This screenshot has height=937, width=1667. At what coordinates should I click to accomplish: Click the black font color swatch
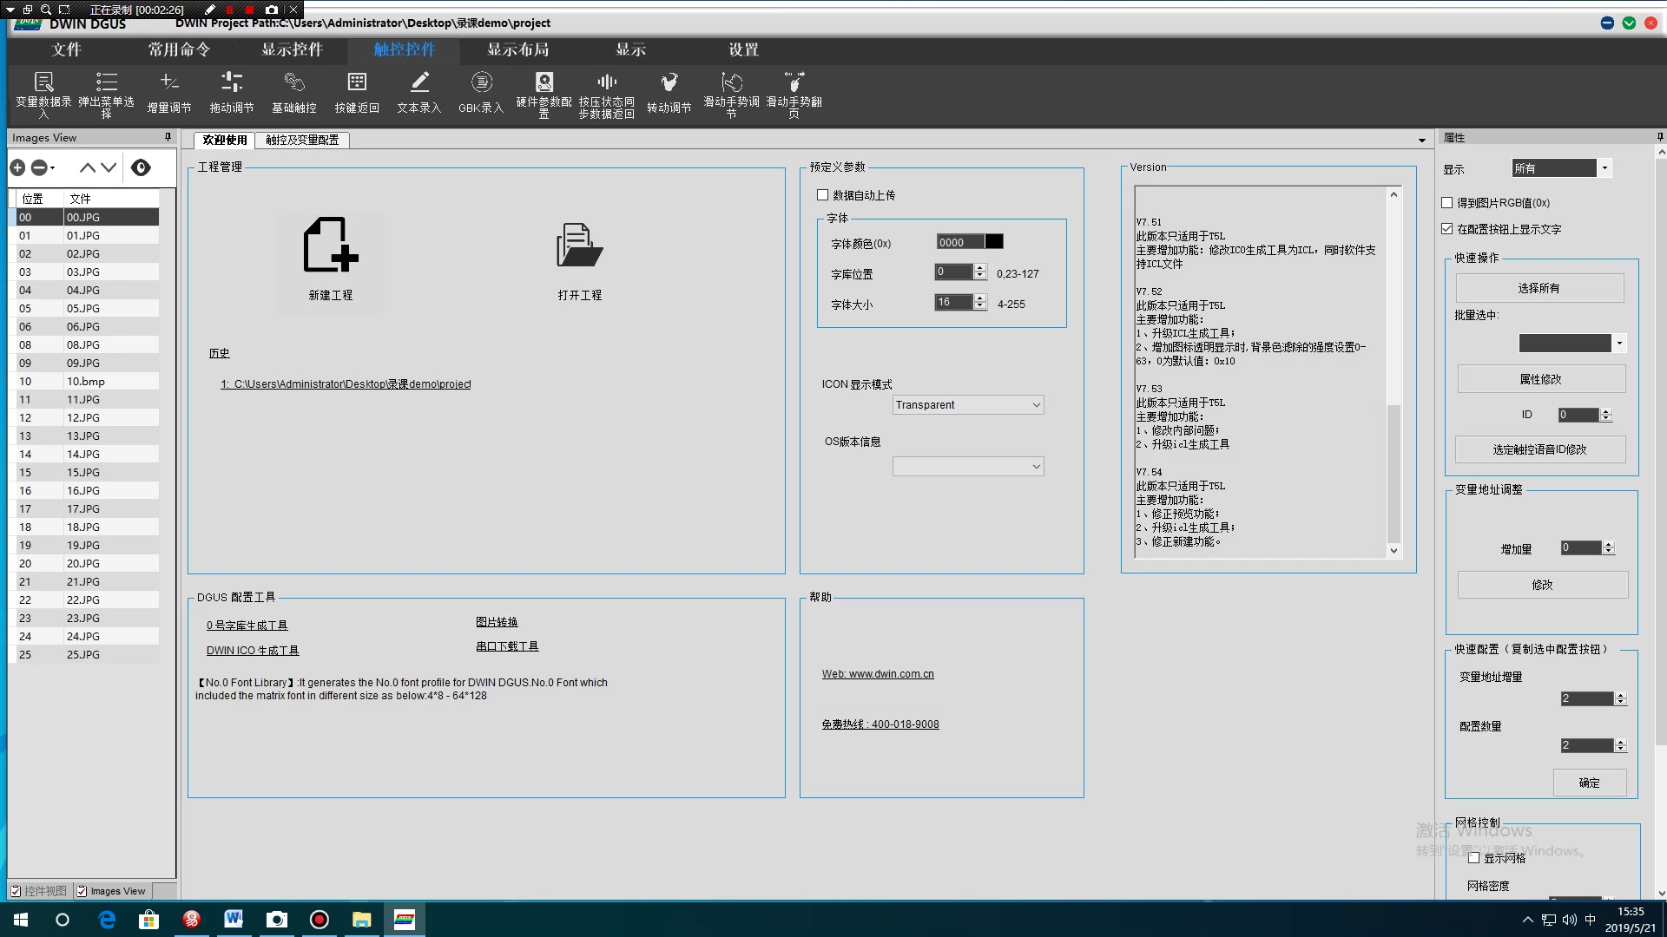(x=994, y=242)
